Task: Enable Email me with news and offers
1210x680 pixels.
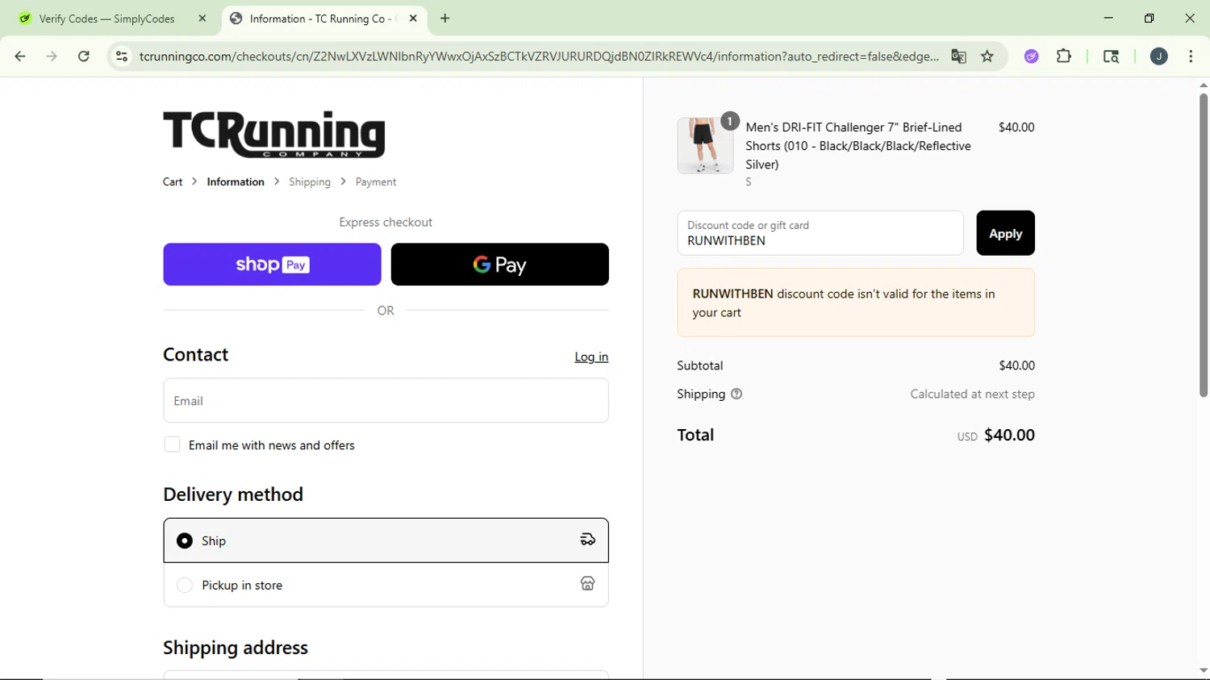Action: click(x=172, y=444)
